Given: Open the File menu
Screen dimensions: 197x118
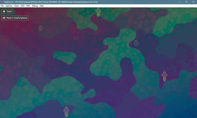Looking at the screenshot, I should pos(2,6).
